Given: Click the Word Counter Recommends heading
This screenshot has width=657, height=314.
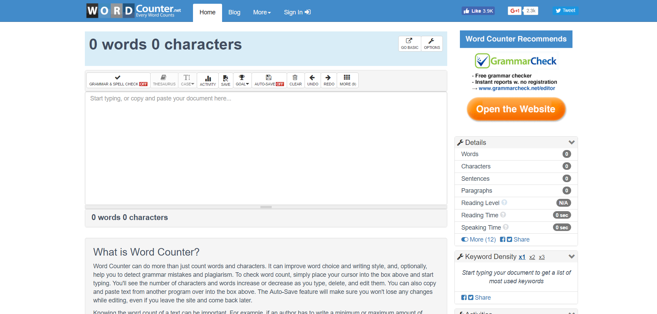Looking at the screenshot, I should [516, 39].
